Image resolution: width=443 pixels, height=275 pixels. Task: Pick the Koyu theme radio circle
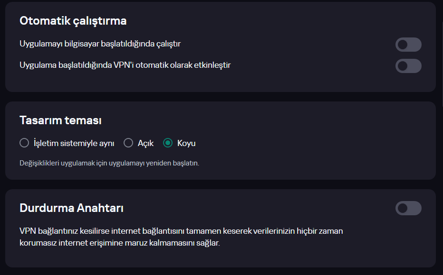click(168, 143)
